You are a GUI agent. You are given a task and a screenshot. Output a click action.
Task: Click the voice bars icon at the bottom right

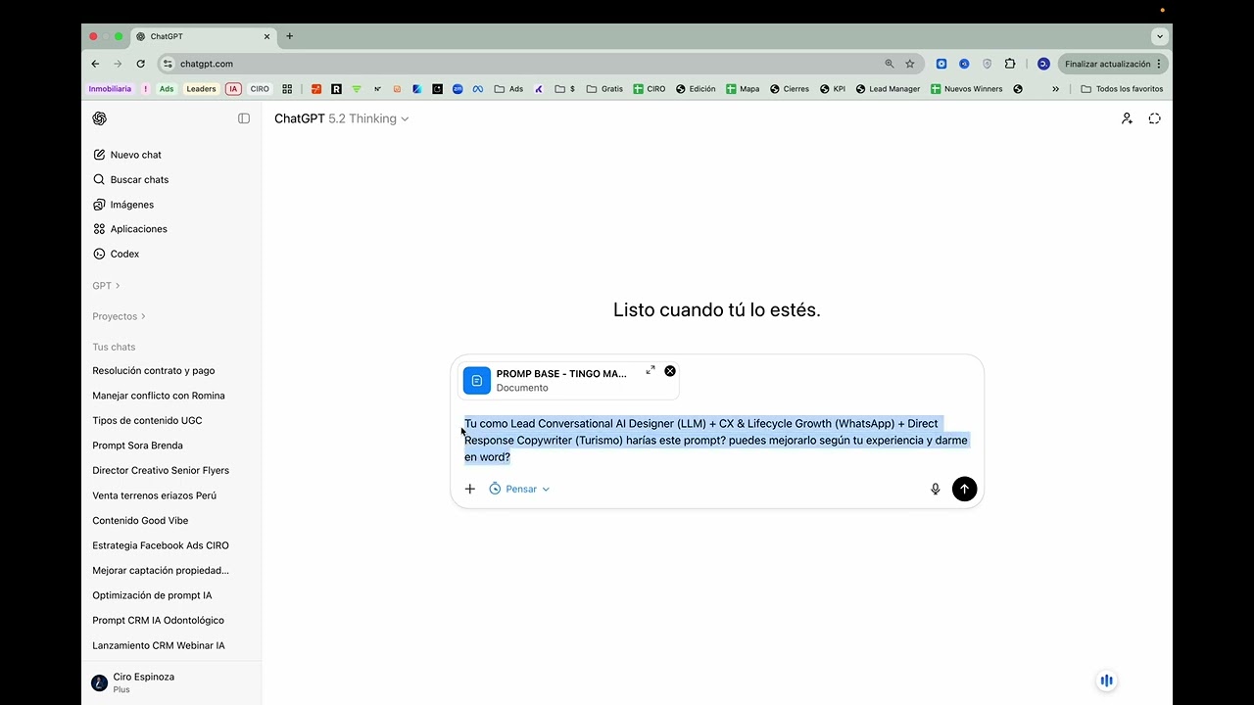pos(1106,681)
